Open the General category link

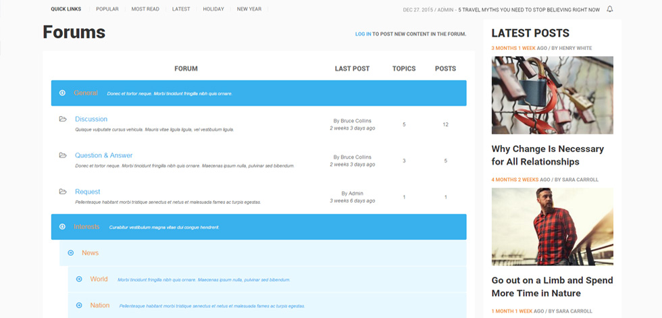86,92
